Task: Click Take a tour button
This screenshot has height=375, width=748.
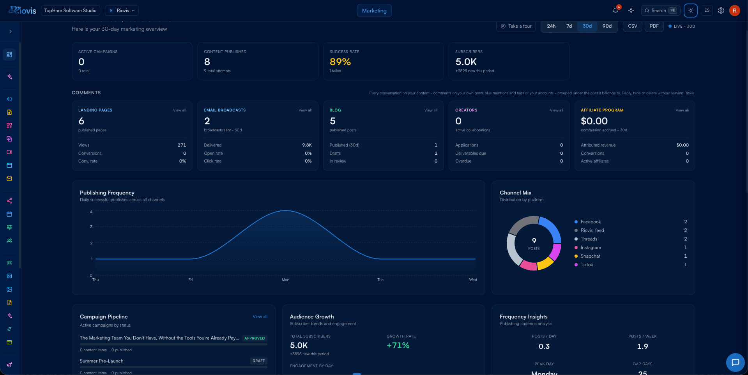Action: pyautogui.click(x=516, y=26)
